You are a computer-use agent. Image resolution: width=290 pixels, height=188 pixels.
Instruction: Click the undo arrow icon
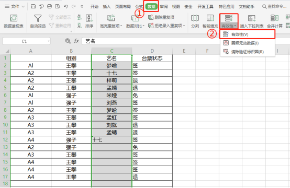pos(65,6)
